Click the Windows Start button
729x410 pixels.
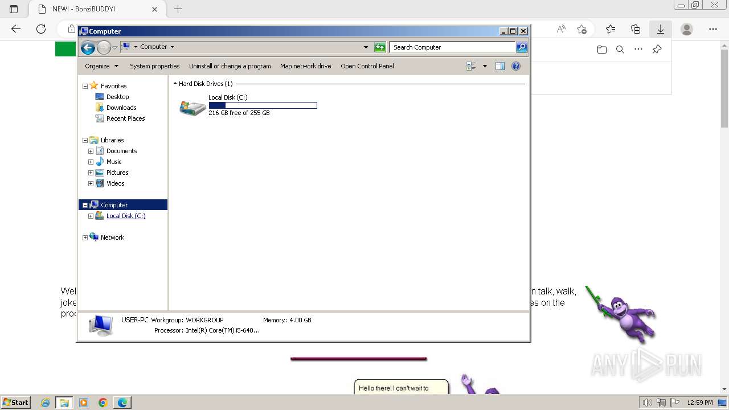tap(16, 403)
